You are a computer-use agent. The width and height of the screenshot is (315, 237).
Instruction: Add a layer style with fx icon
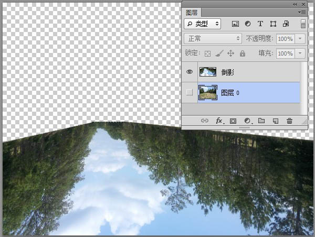click(x=220, y=121)
